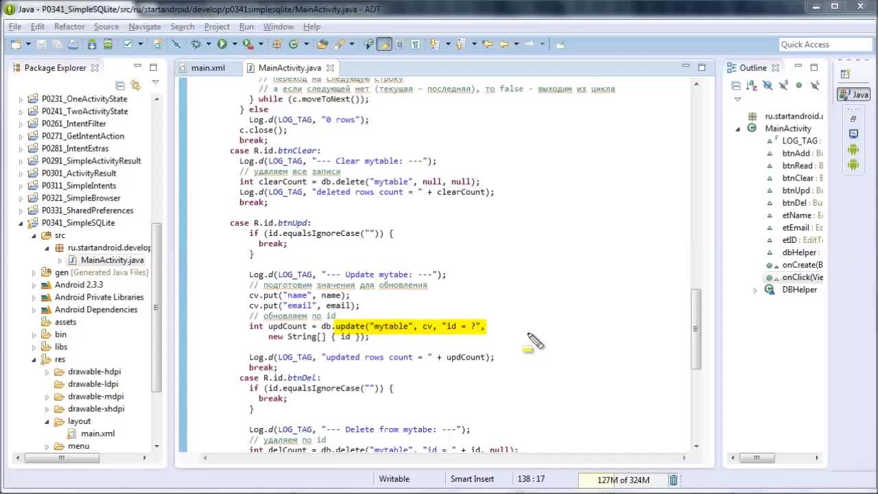Open the File menu
Viewport: 878px width, 494px height.
(14, 27)
